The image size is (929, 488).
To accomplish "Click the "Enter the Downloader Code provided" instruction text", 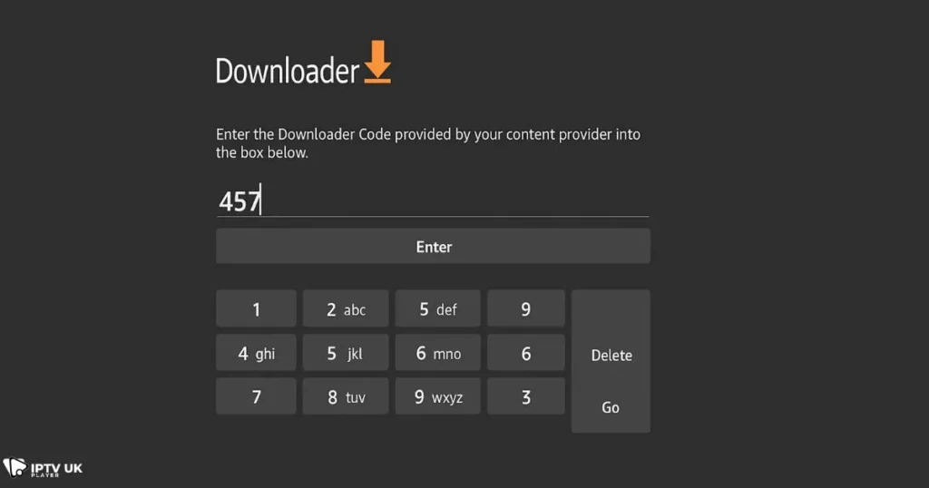I will (428, 143).
